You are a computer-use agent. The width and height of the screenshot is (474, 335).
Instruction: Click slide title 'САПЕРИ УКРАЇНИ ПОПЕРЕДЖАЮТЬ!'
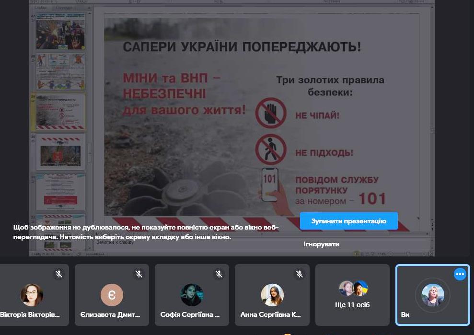(242, 47)
